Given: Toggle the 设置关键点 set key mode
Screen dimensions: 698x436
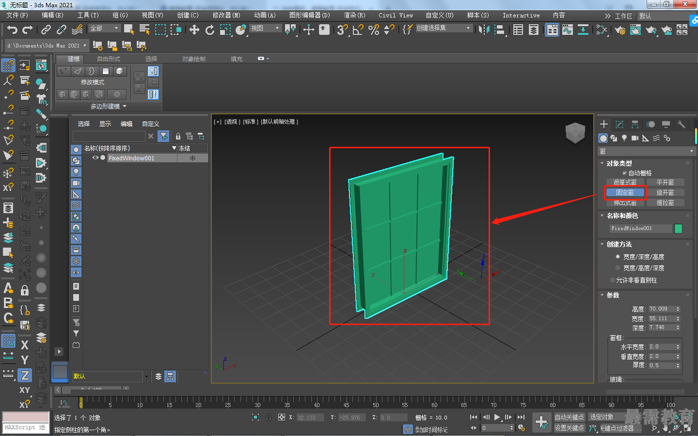Looking at the screenshot, I should [x=570, y=428].
